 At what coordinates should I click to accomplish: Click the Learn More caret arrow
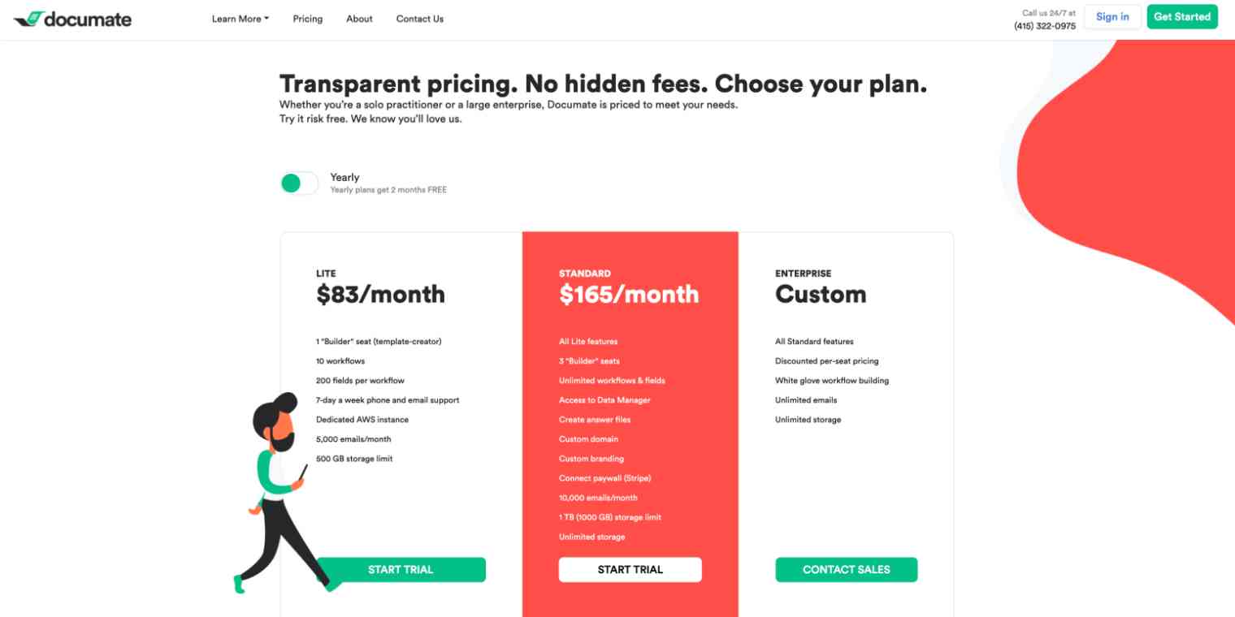[x=266, y=19]
